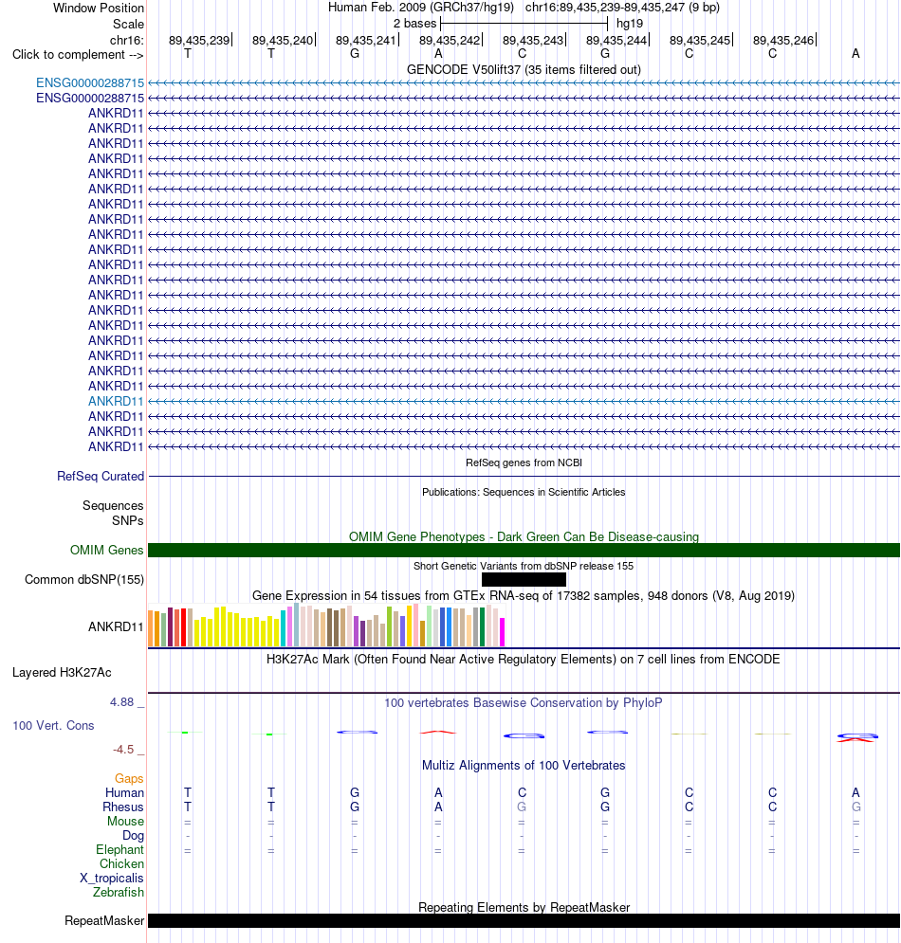901x943 pixels.
Task: Click the RefSeq Curated track label
Action: (101, 477)
